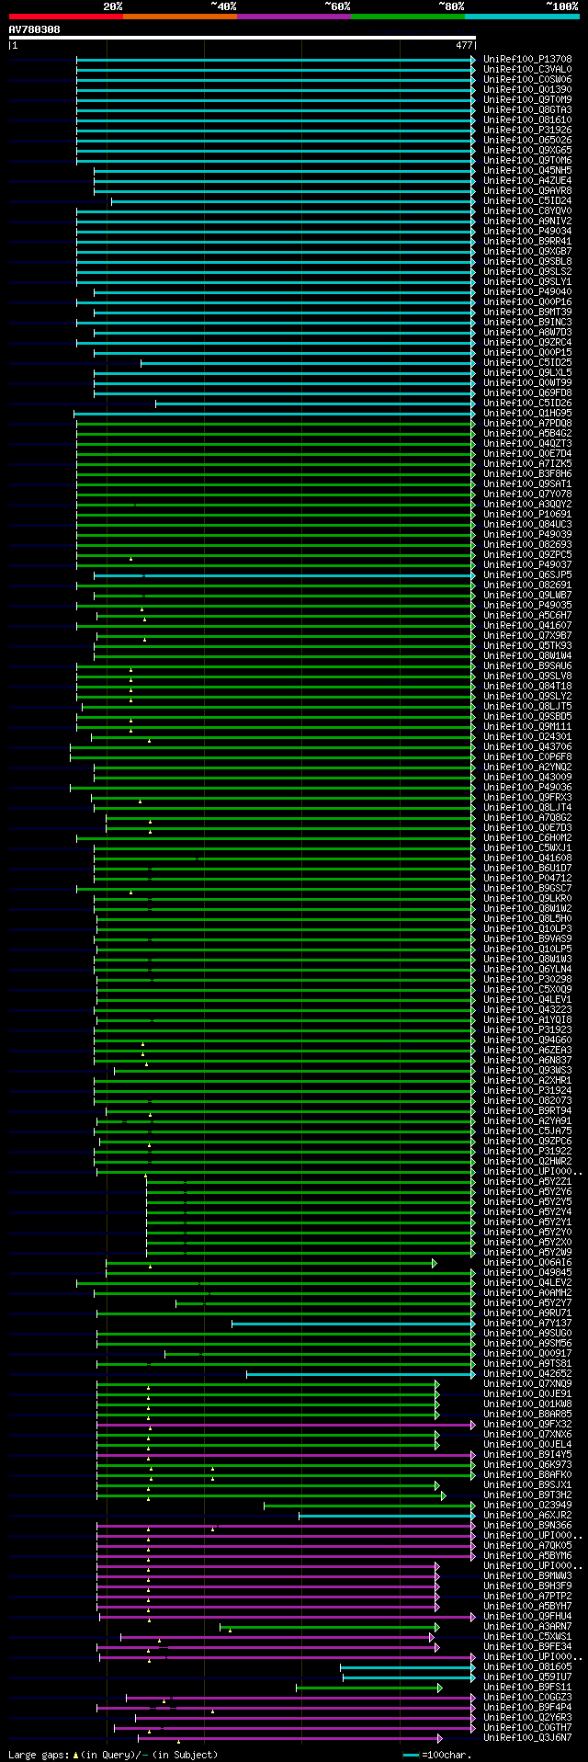
Task: Open hit UniRef100_Q3J6N7
Action: click(527, 1738)
